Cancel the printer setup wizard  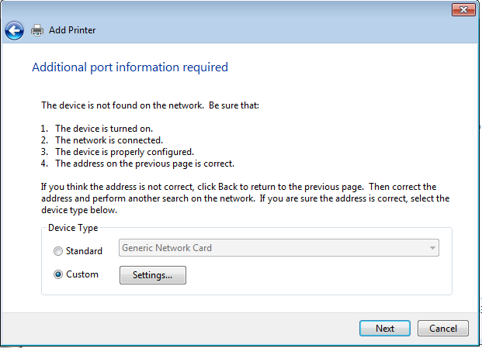point(442,328)
